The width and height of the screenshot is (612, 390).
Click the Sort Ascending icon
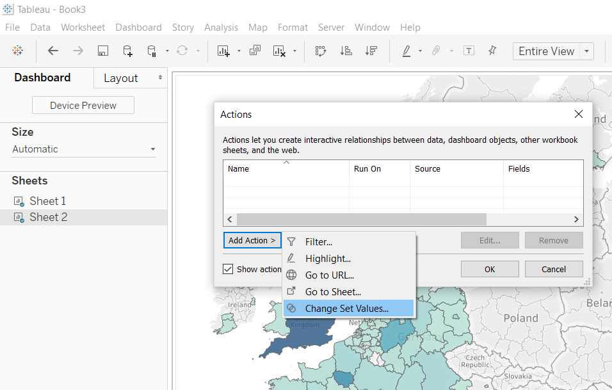(346, 51)
